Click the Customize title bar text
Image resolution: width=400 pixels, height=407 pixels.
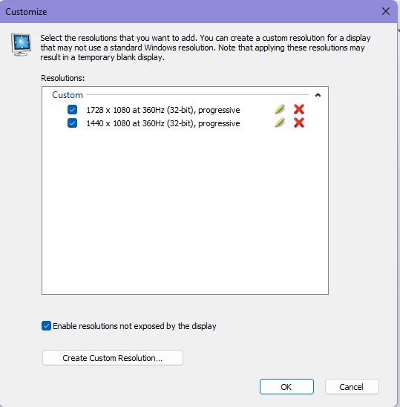pos(26,12)
